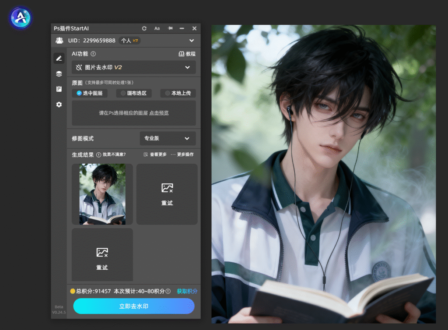Viewport: 448px width, 330px height.
Task: Select the edit pencil sidebar icon
Action: [59, 58]
